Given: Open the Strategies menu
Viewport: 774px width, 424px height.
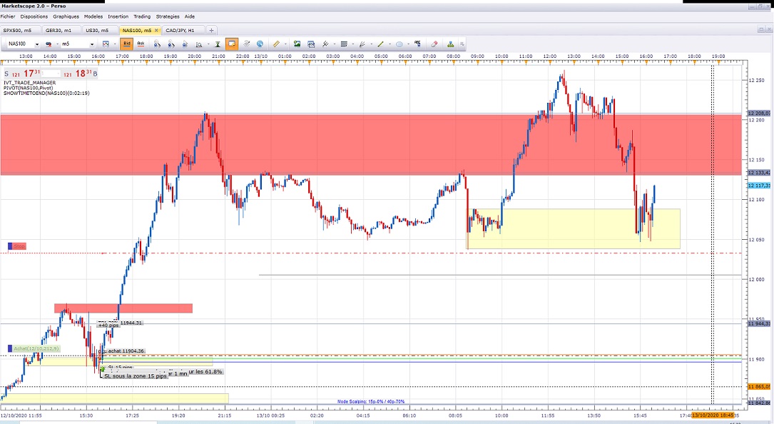Looking at the screenshot, I should click(x=168, y=16).
